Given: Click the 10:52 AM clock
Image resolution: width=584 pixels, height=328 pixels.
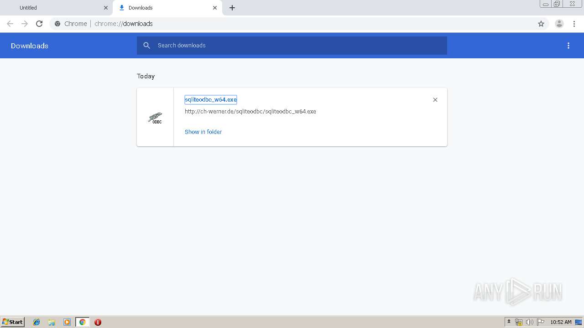Looking at the screenshot, I should [x=561, y=322].
